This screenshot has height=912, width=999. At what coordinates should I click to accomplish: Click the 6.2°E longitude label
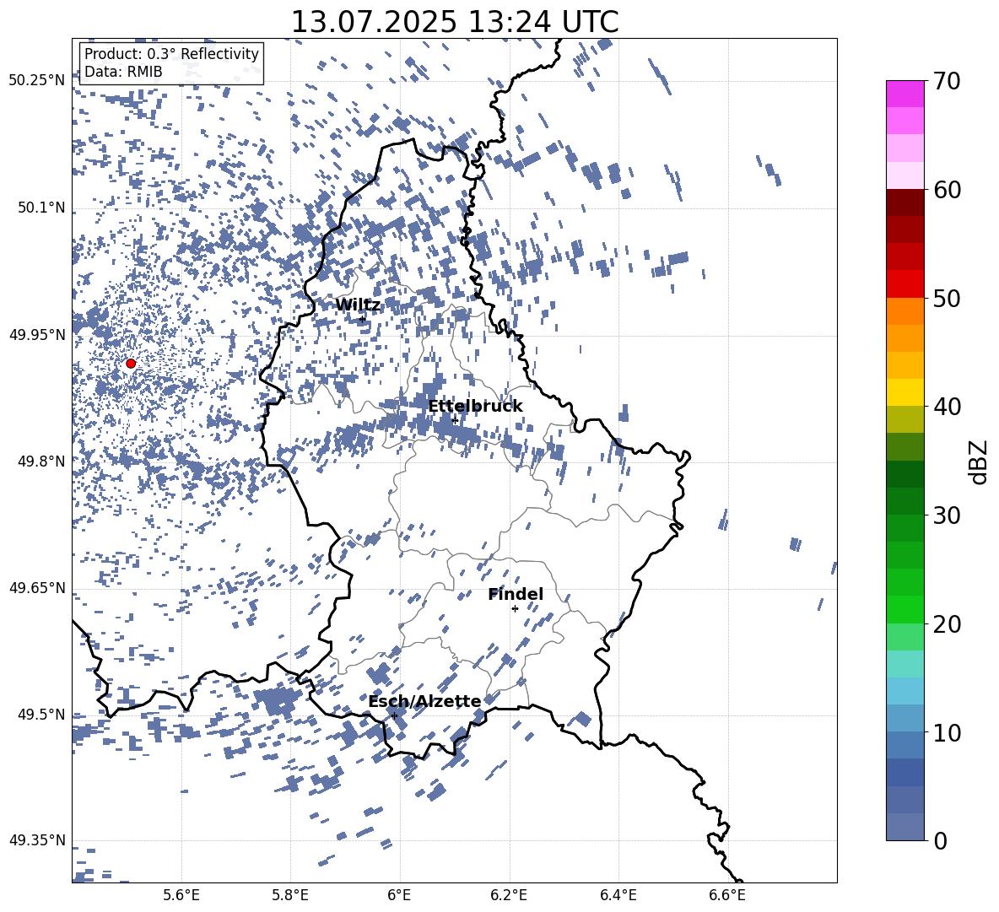click(x=509, y=895)
